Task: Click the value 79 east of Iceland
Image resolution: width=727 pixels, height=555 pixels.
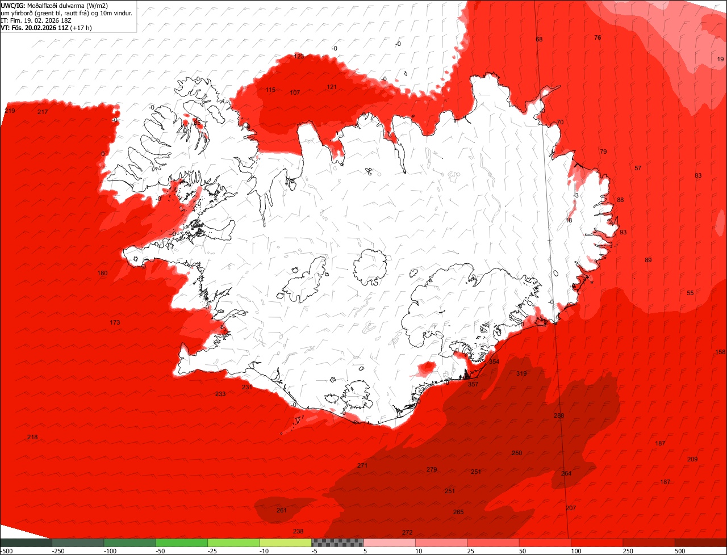Action: click(x=603, y=152)
